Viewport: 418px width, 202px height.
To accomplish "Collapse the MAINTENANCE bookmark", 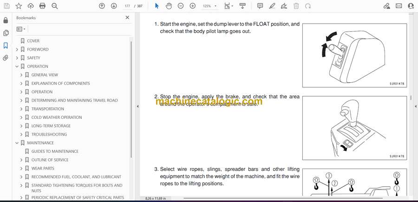I will tap(17, 143).
